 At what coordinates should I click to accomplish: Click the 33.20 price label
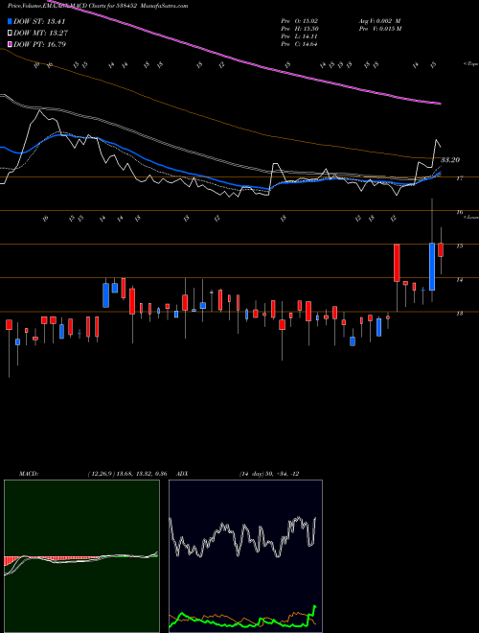450,160
